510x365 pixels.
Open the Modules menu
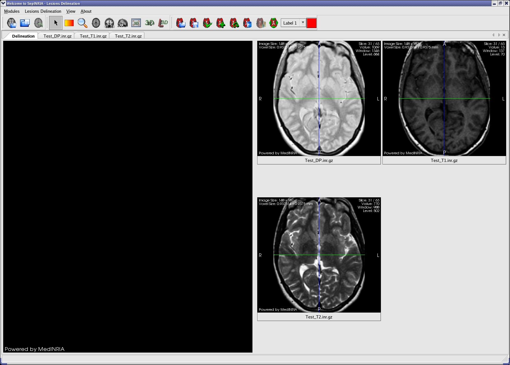[12, 11]
